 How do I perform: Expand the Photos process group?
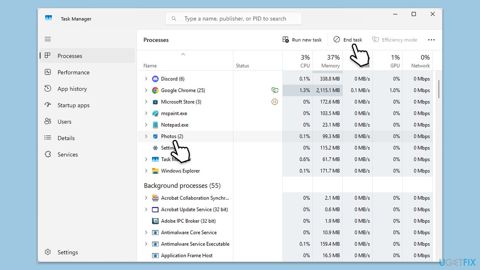pos(146,136)
